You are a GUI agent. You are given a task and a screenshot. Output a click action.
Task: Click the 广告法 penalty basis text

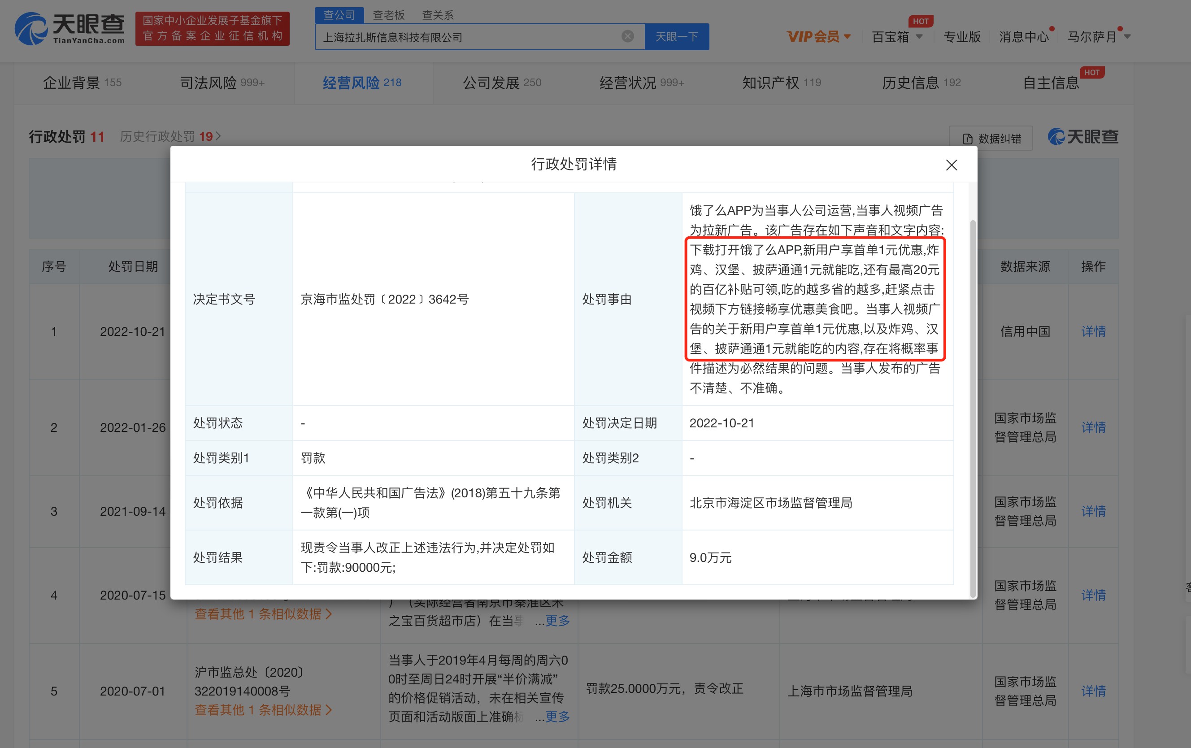coord(430,503)
